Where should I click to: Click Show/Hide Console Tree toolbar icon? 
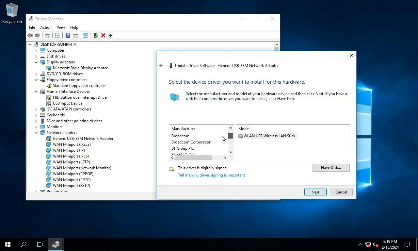48,35
